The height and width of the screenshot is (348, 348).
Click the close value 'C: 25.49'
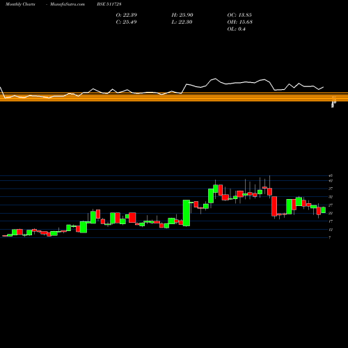pyautogui.click(x=126, y=22)
